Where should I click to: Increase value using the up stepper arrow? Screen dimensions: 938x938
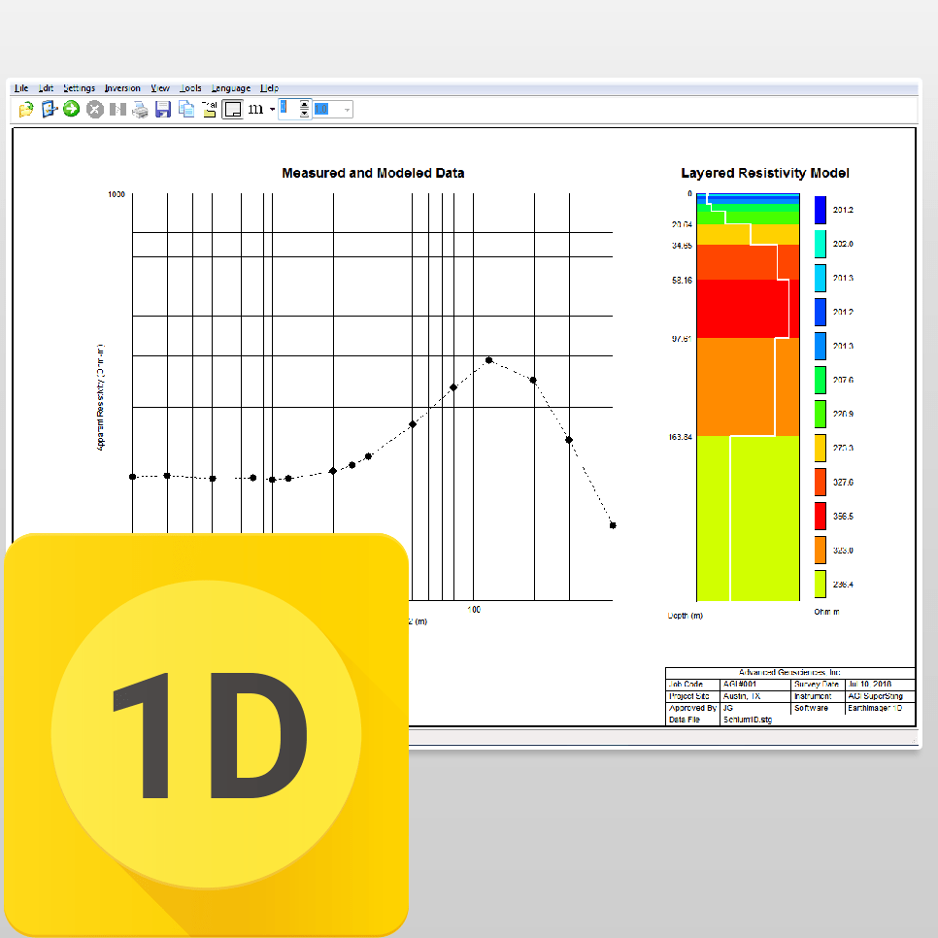(x=303, y=105)
